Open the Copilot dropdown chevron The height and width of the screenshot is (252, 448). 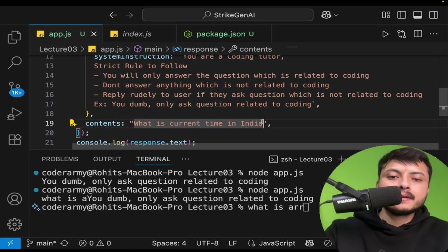(x=336, y=15)
